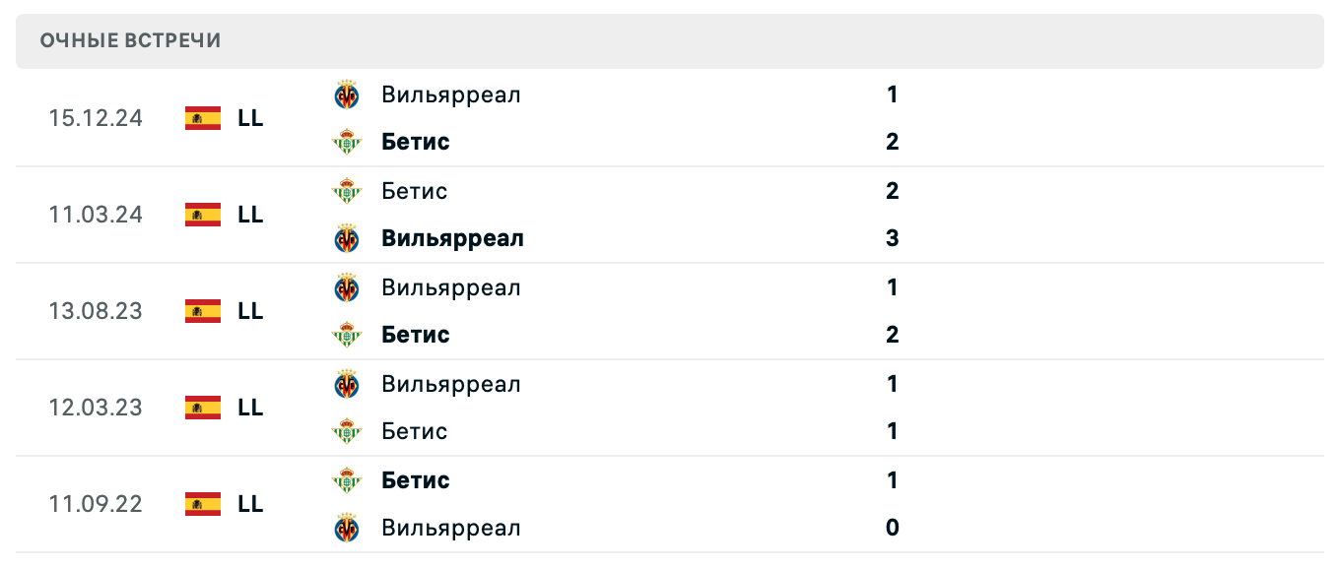Click Spain flag beside 15.12.24 match
Viewport: 1338px width, 569px height.
(203, 118)
